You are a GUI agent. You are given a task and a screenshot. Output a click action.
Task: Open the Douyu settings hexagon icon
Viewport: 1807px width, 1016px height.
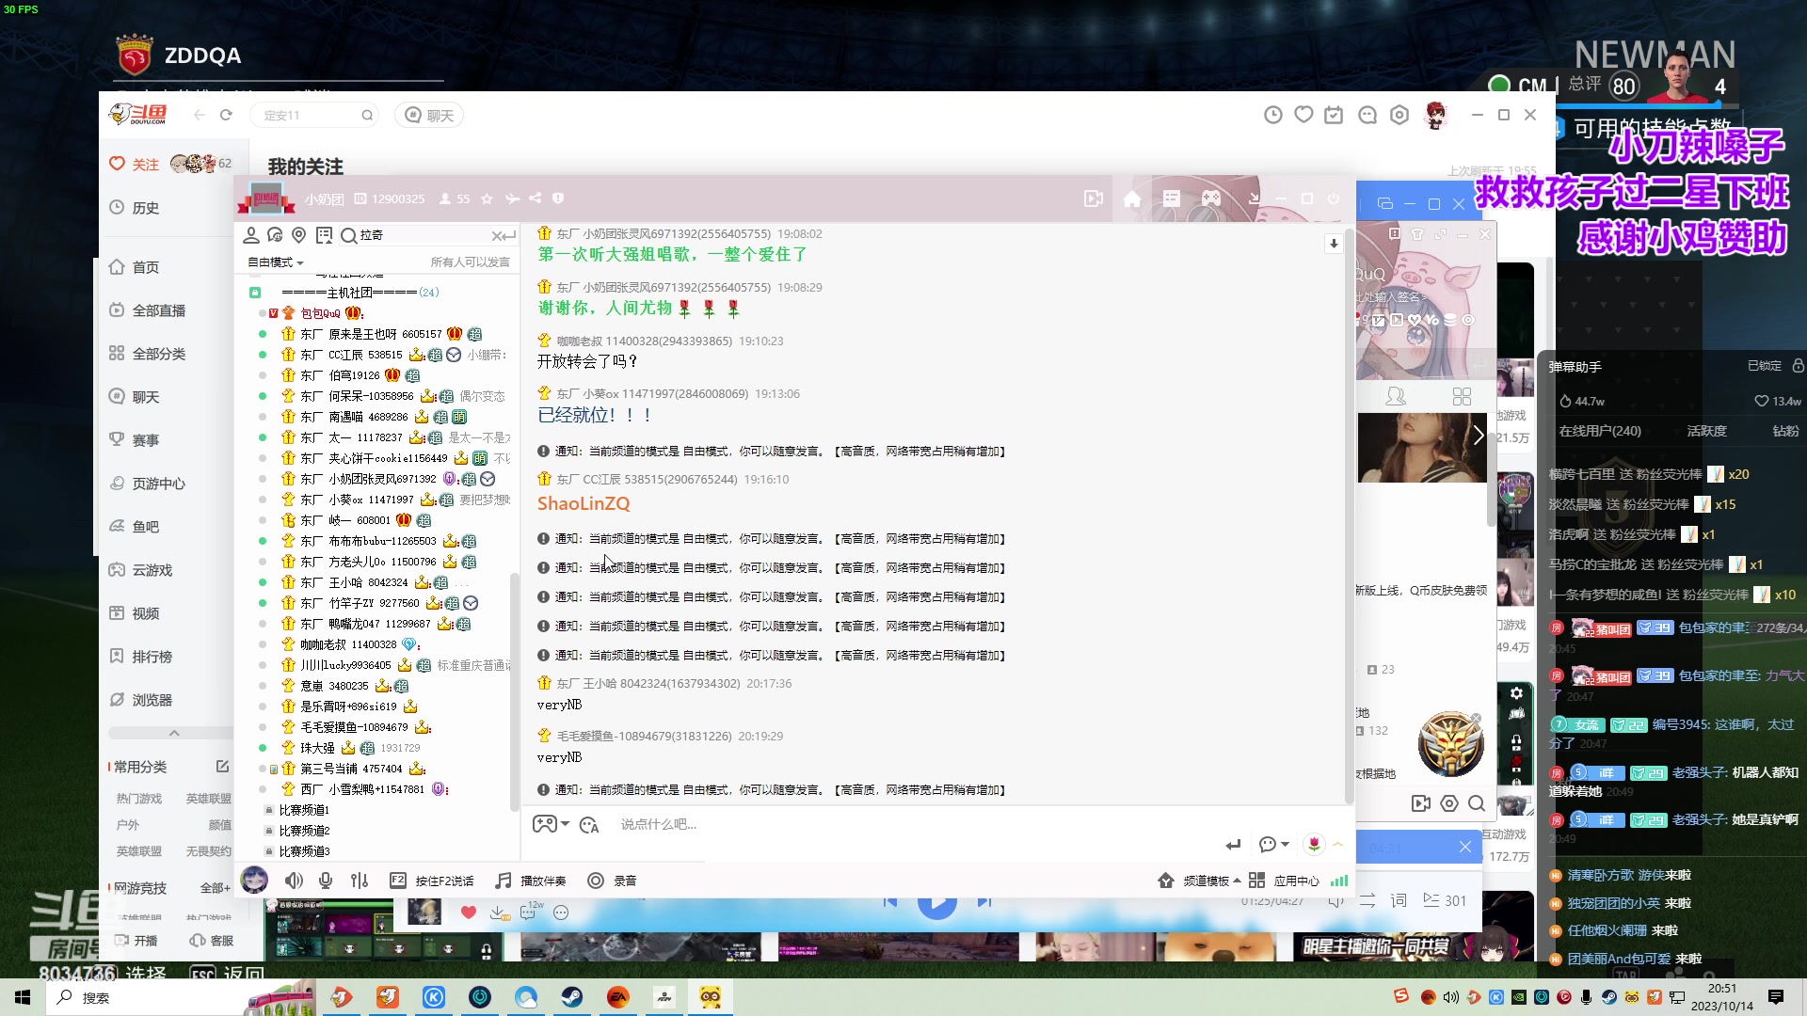pos(1399,115)
